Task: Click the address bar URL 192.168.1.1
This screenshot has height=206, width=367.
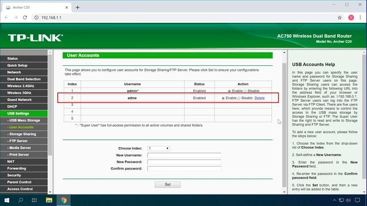Action: 51,18
